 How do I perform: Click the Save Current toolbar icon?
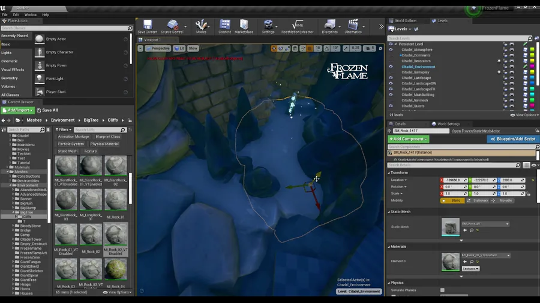pyautogui.click(x=148, y=26)
